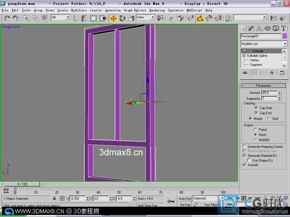Open the Animation menu
290x217 pixels.
[113, 10]
